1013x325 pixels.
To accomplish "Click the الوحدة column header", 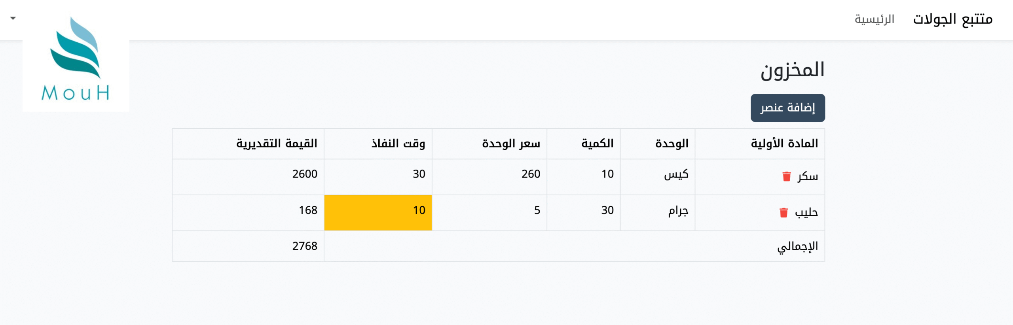I will (672, 144).
